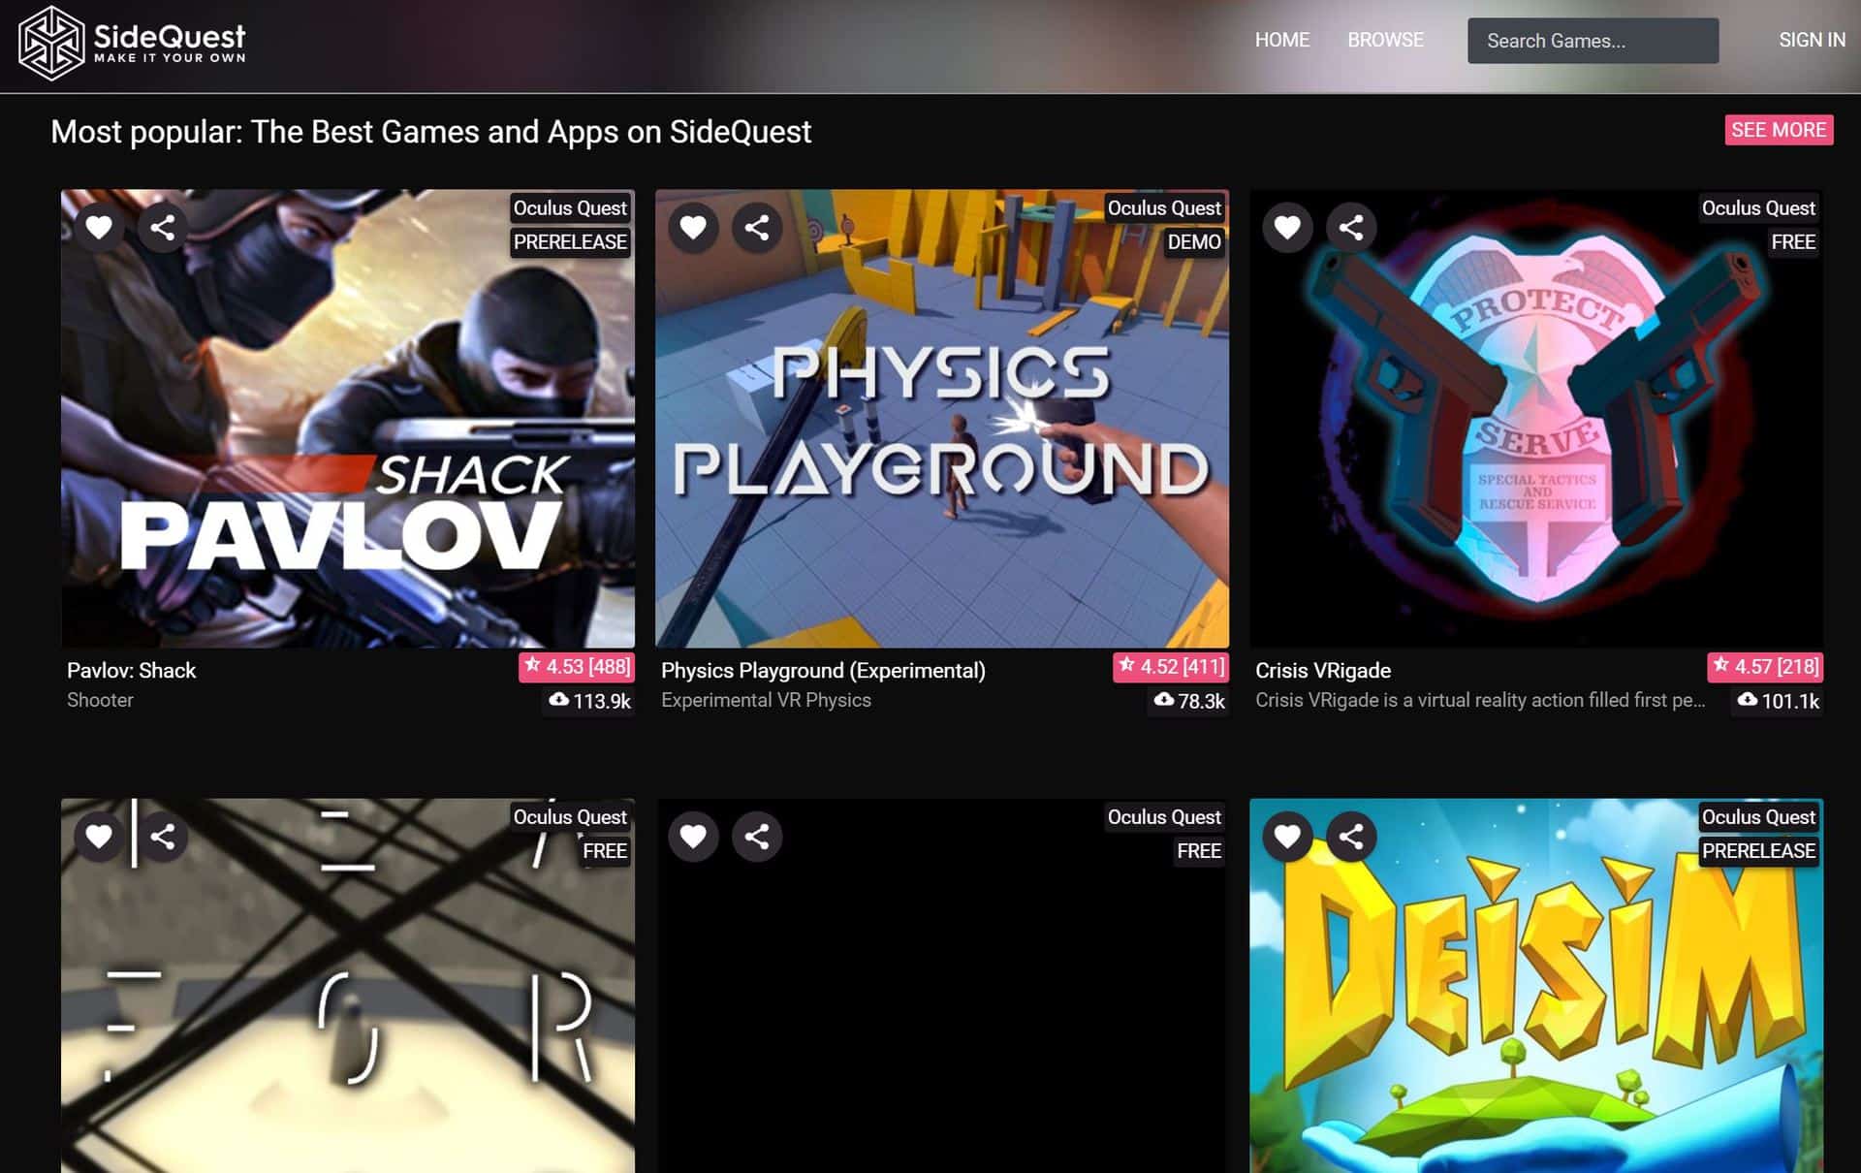
Task: Click the DEMO tag on Physics Playground
Action: 1194,242
